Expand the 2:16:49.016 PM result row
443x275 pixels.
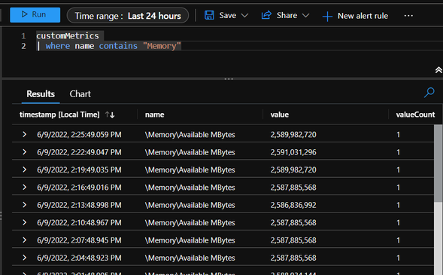[24, 188]
